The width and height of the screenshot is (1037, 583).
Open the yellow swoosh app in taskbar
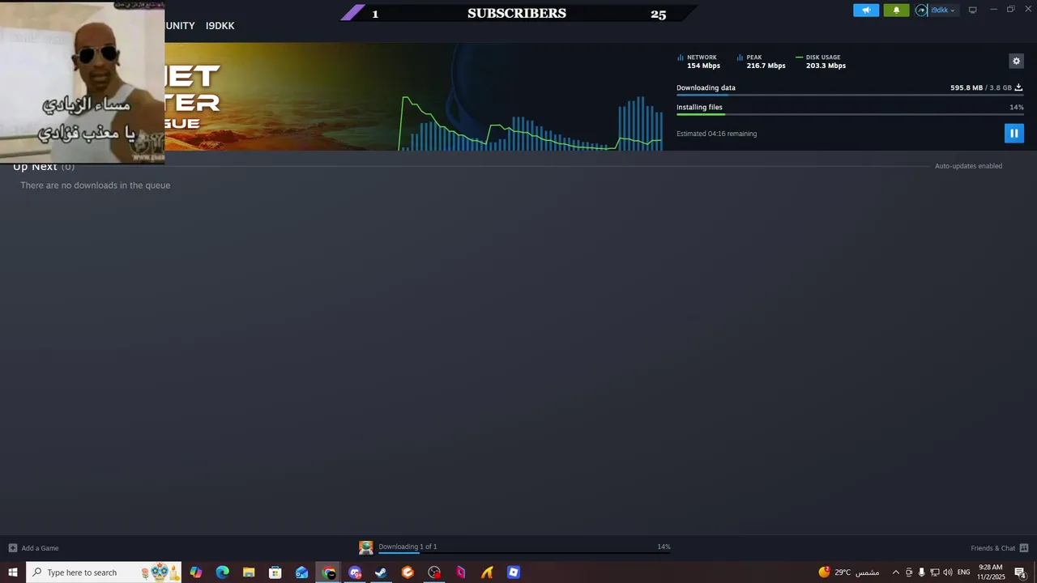click(x=487, y=572)
